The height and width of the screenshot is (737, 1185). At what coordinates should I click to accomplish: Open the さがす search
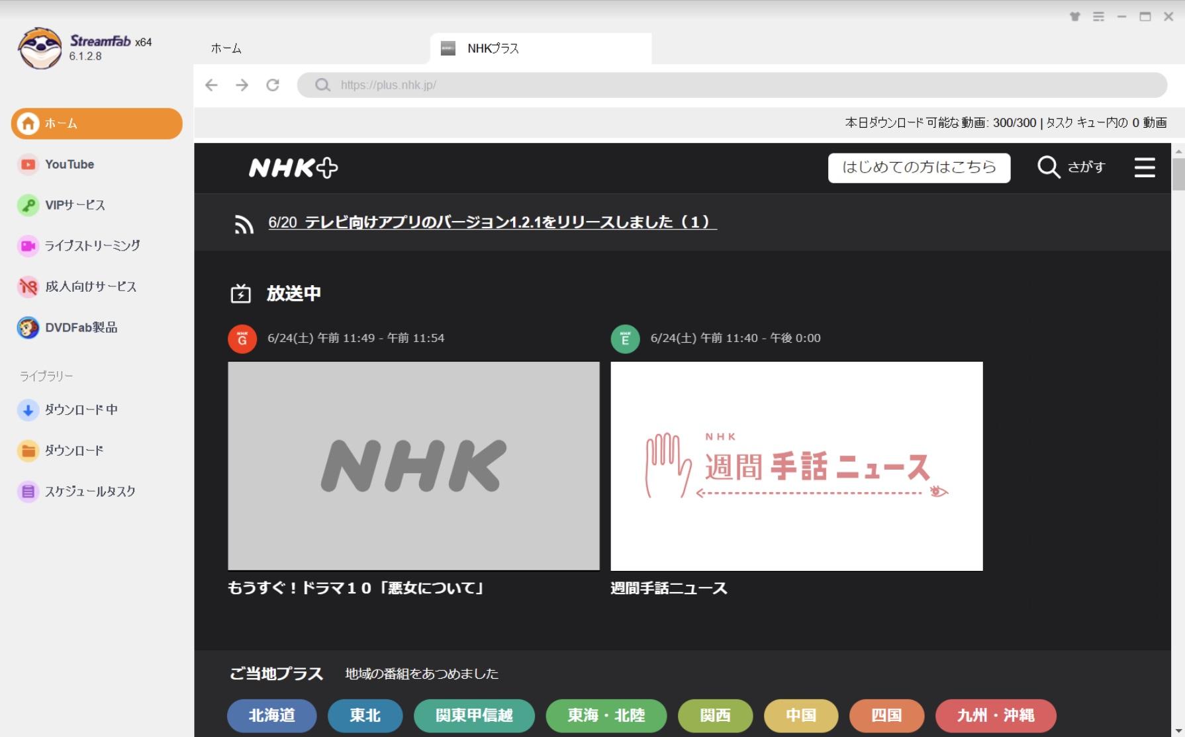click(x=1071, y=167)
